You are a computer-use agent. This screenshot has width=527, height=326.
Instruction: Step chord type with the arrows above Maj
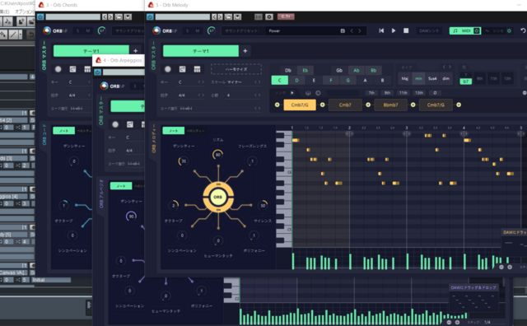pos(446,67)
